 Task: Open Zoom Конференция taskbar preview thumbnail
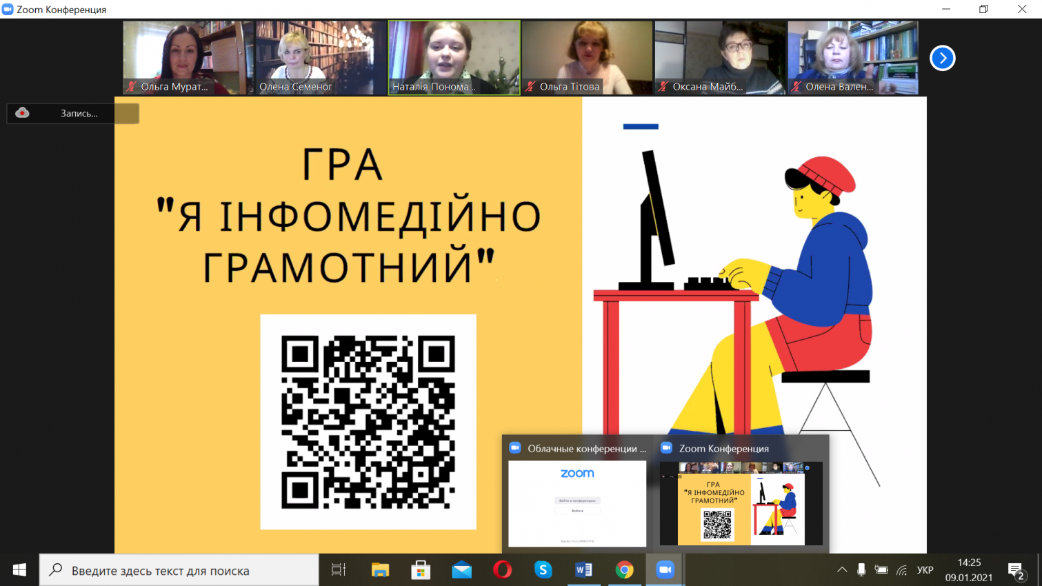[741, 503]
